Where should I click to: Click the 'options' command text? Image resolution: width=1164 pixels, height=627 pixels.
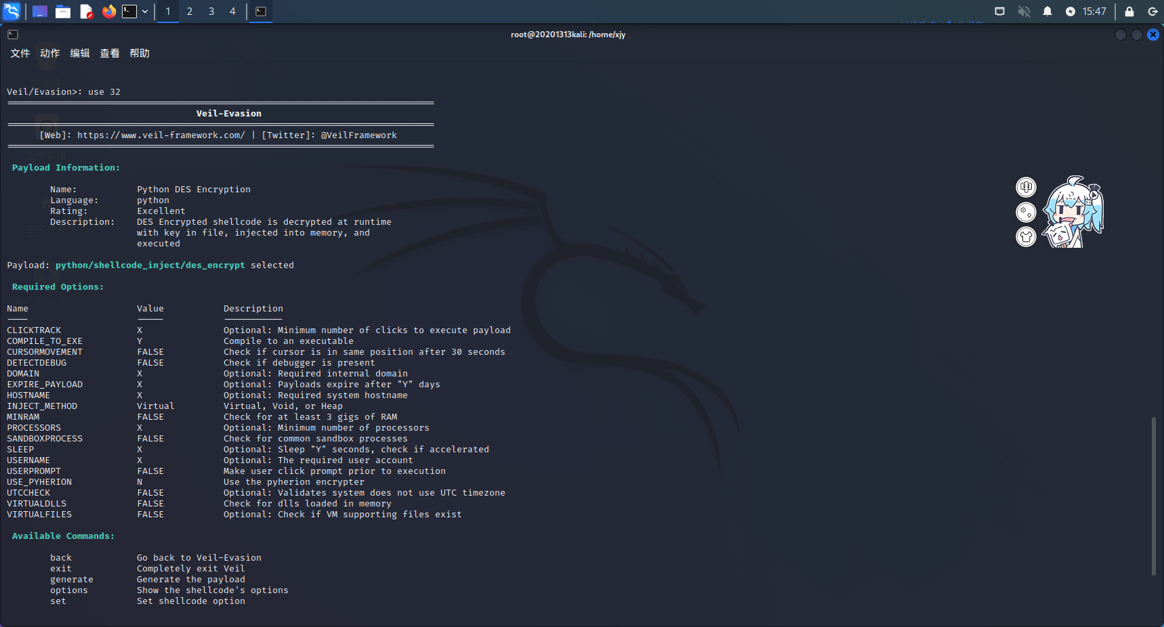69,590
